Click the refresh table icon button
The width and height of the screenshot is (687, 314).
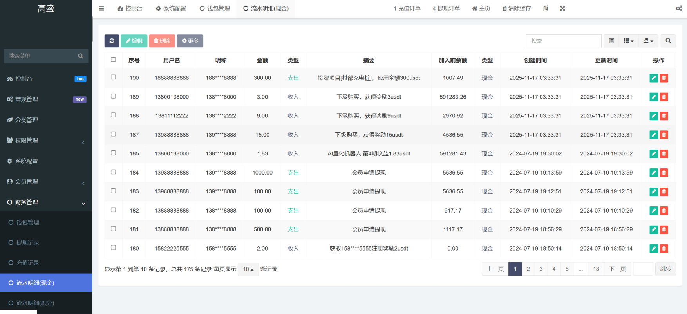[112, 41]
